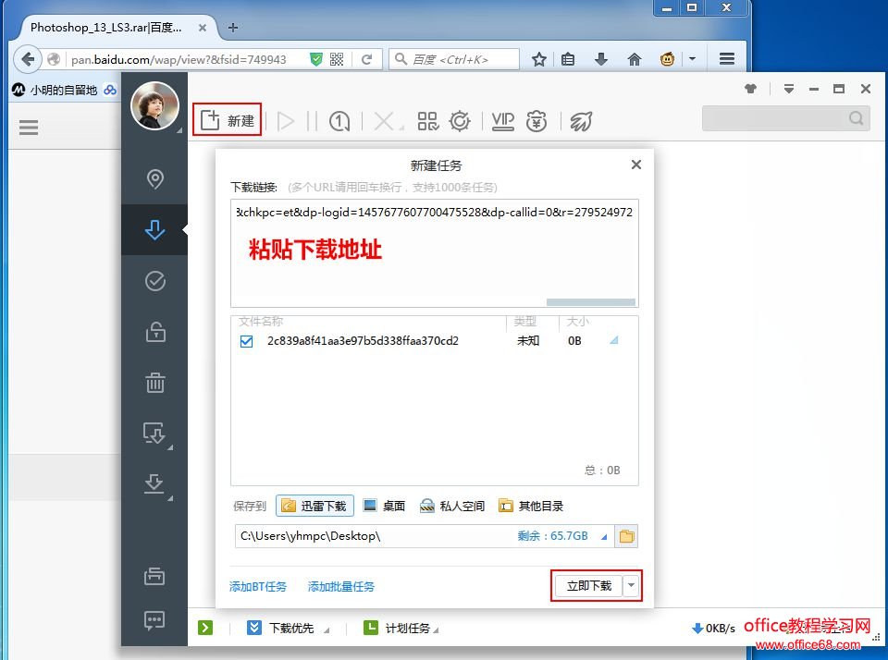The width and height of the screenshot is (888, 660).
Task: Click file name 2c839a8f41aa3e97b5d338ffaa370cd2
Action: pyautogui.click(x=363, y=341)
